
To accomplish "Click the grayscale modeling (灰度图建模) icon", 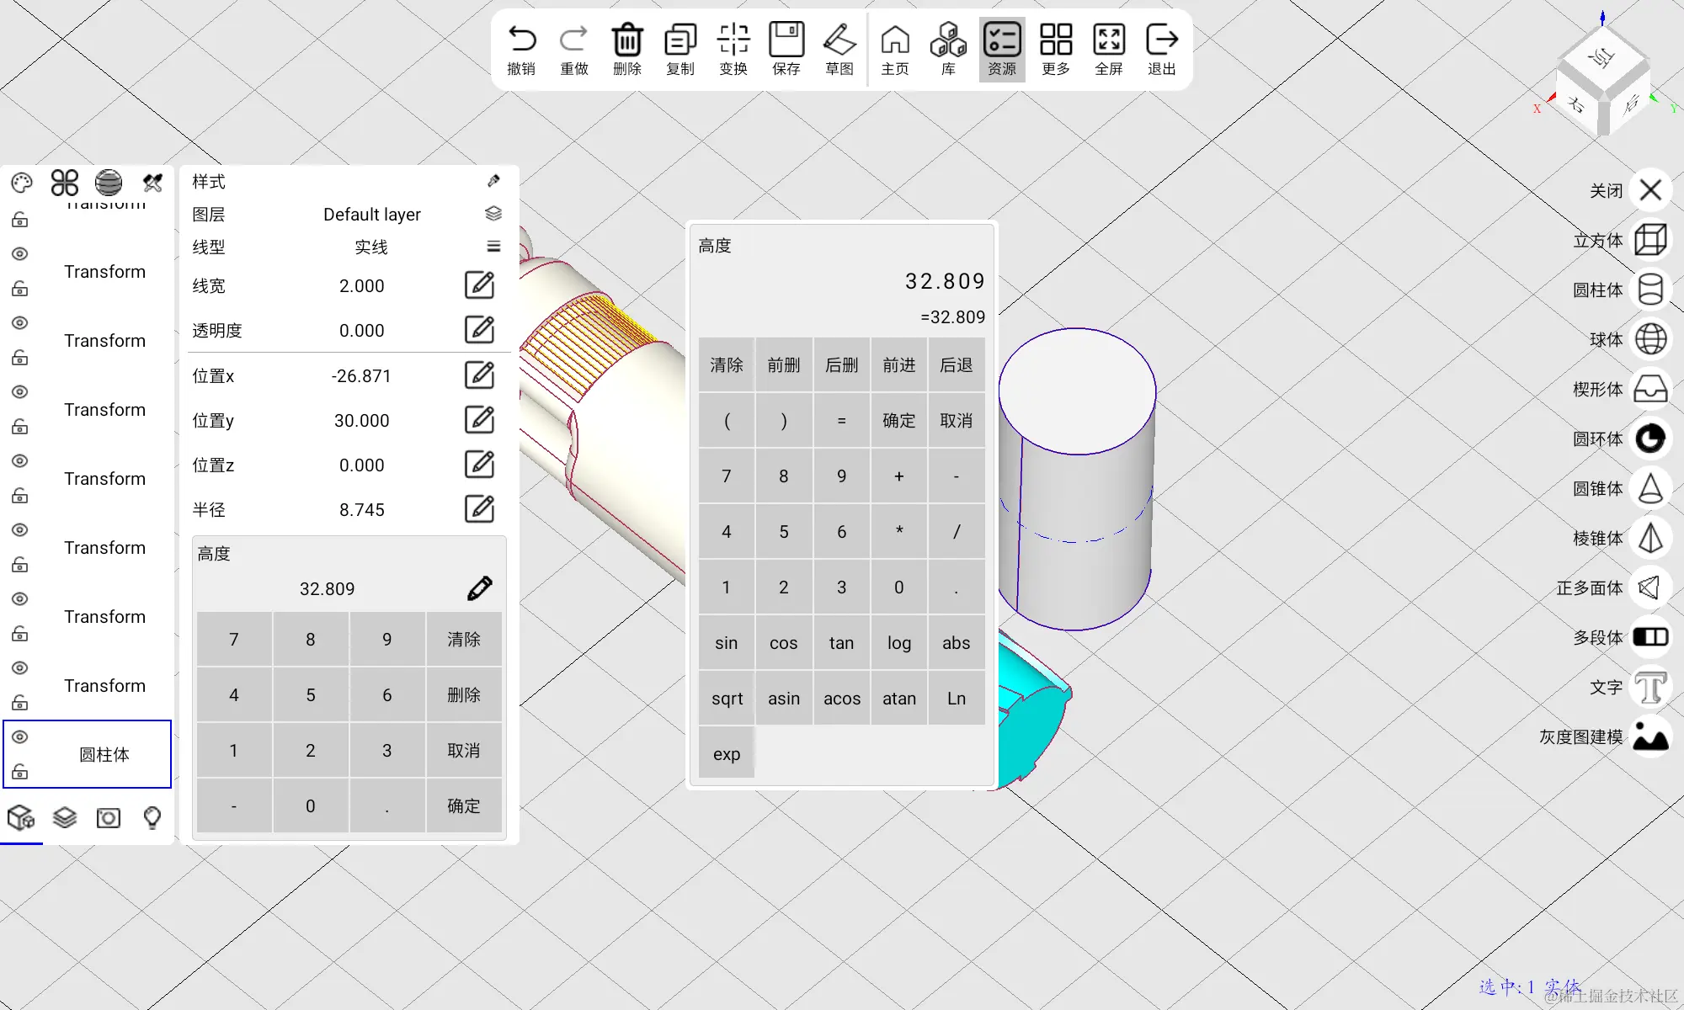I will (x=1649, y=736).
